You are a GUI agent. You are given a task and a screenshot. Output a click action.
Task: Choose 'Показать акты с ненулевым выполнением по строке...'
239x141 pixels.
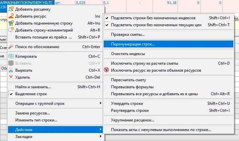point(169,130)
